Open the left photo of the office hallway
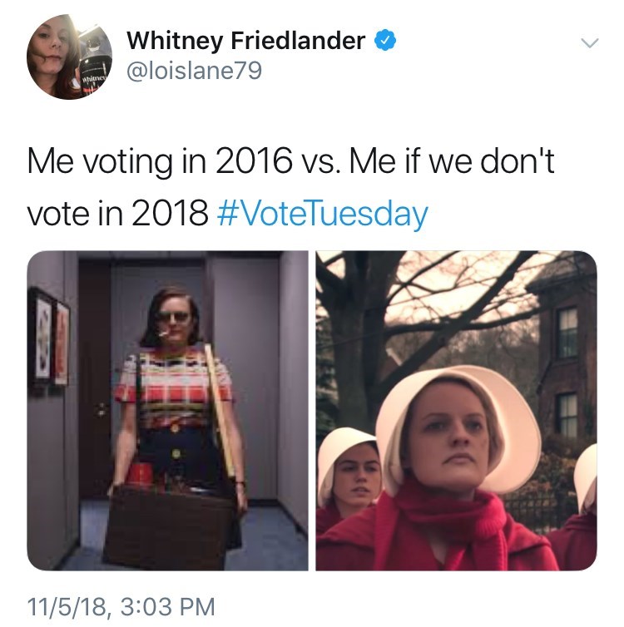The image size is (624, 627). pyautogui.click(x=168, y=411)
